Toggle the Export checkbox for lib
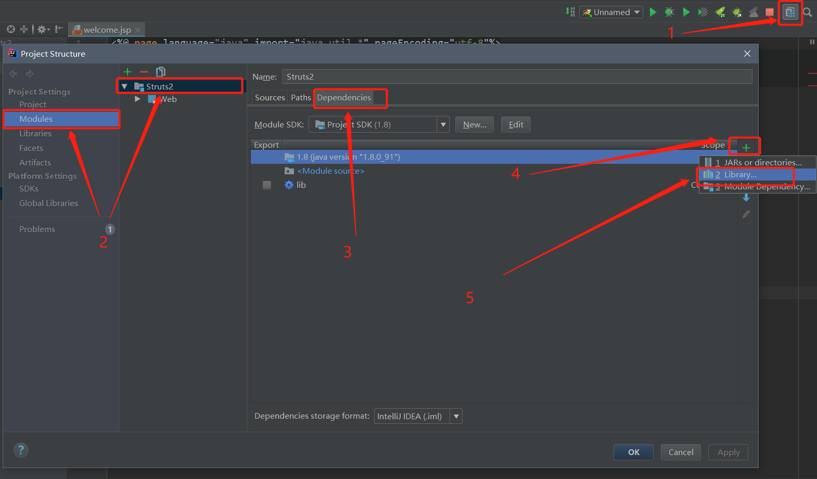Image resolution: width=817 pixels, height=479 pixels. tap(267, 185)
